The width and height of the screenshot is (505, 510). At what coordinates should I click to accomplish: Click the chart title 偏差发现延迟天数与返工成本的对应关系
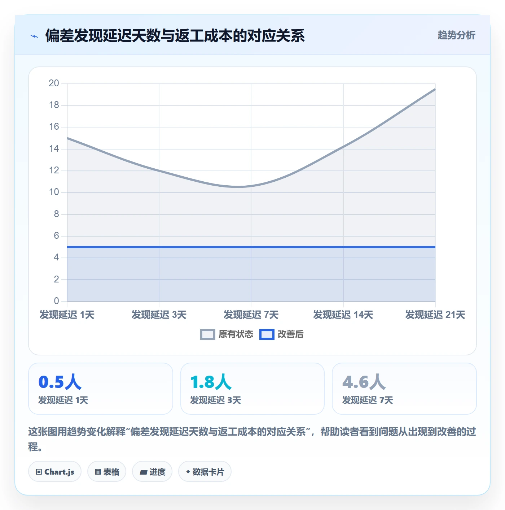(175, 36)
